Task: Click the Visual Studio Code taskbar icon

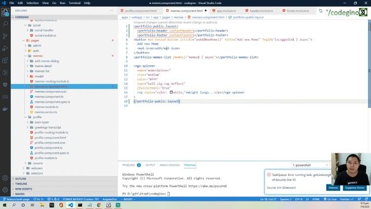Action: pyautogui.click(x=71, y=205)
